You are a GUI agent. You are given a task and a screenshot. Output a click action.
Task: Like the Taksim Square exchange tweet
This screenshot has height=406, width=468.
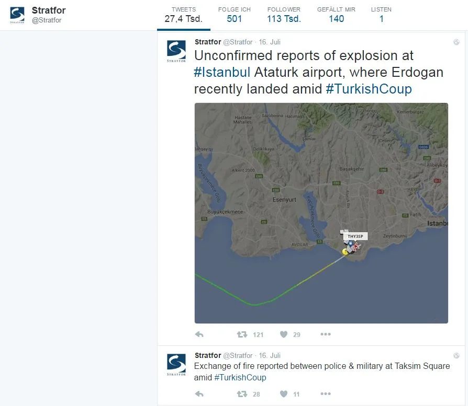(284, 394)
